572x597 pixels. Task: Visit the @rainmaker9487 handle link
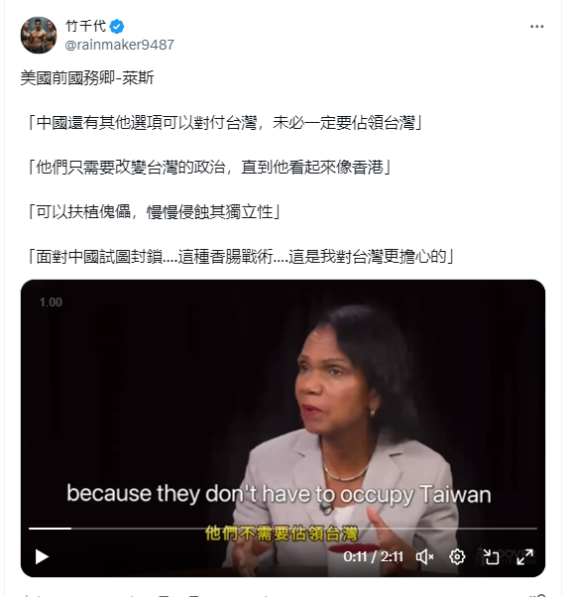pos(120,45)
